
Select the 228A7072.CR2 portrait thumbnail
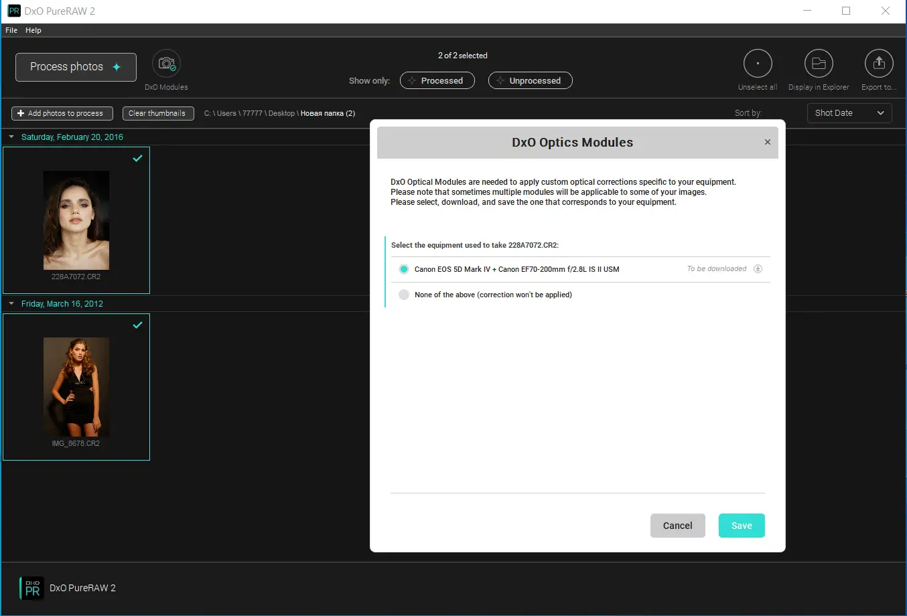tap(76, 220)
